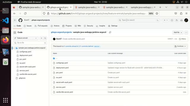The image size is (190, 106).
Task: Open the Security tab
Action: click(x=88, y=26)
